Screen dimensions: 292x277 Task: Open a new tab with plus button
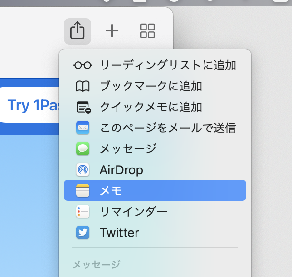(112, 31)
